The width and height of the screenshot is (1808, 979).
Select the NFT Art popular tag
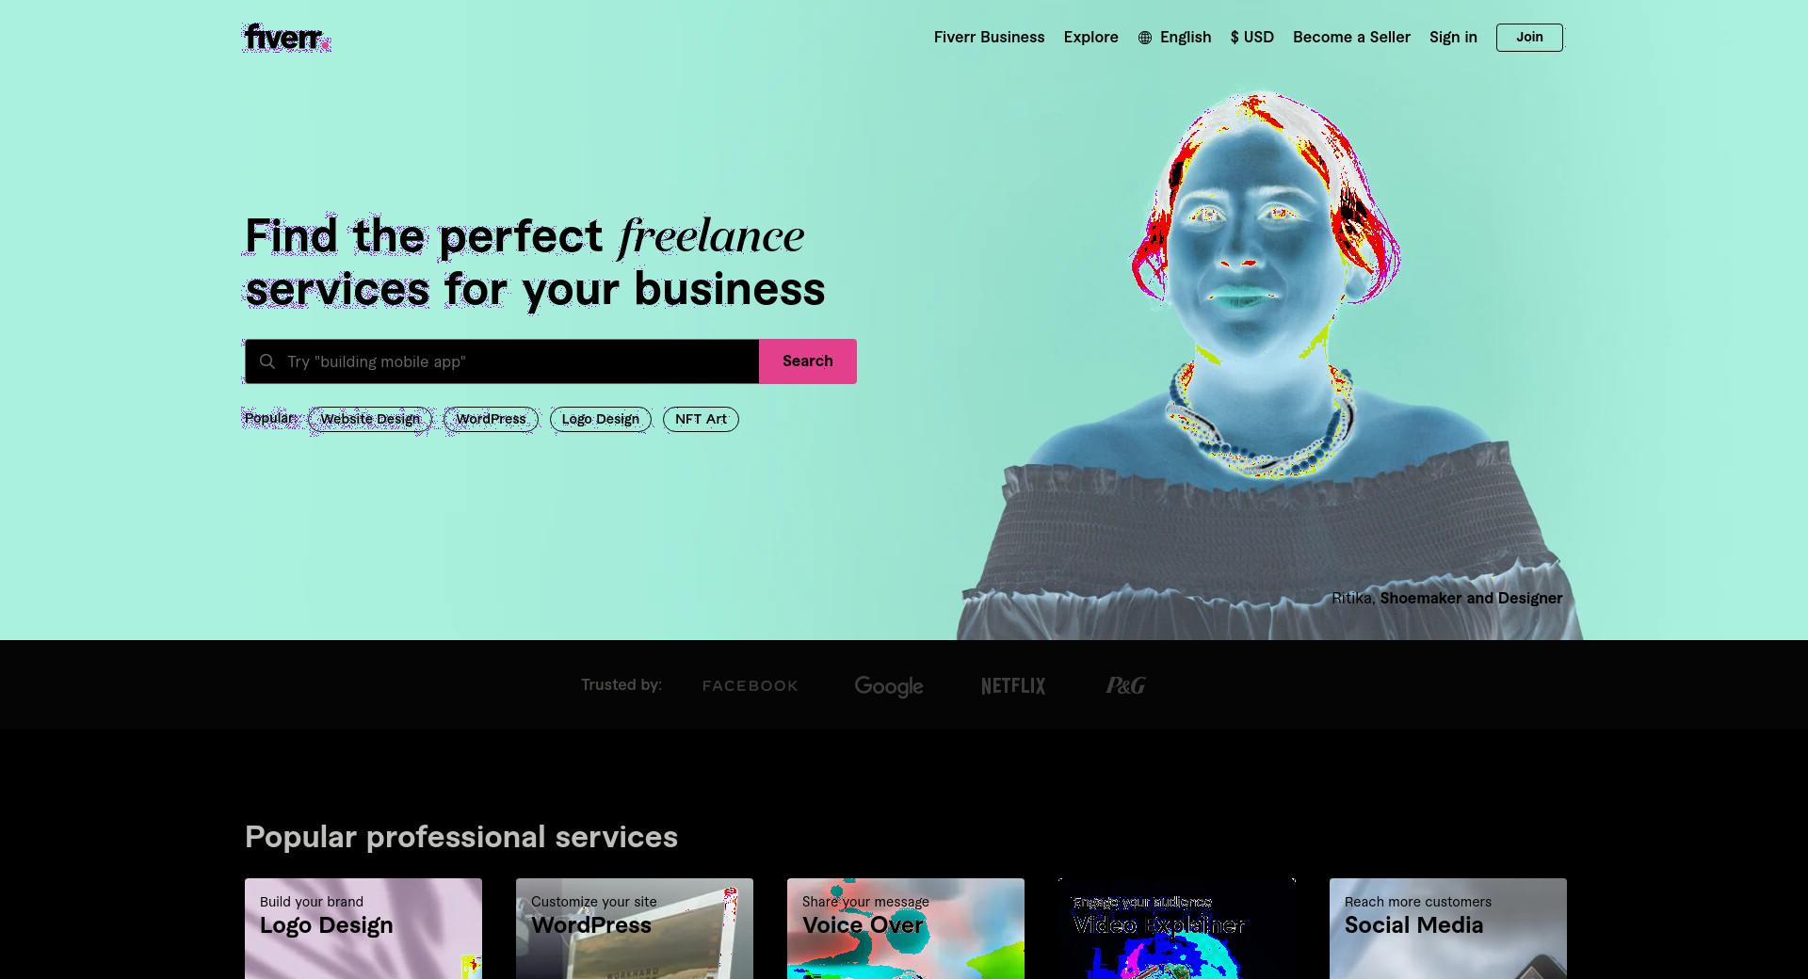coord(701,420)
